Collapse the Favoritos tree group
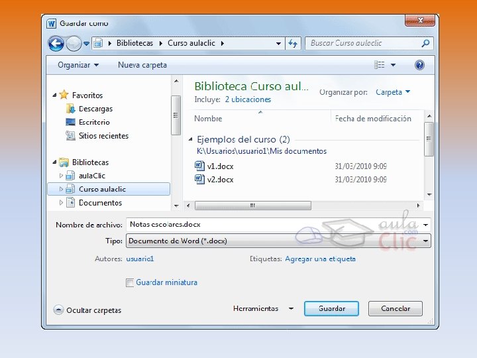This screenshot has height=358, width=477. 54,95
